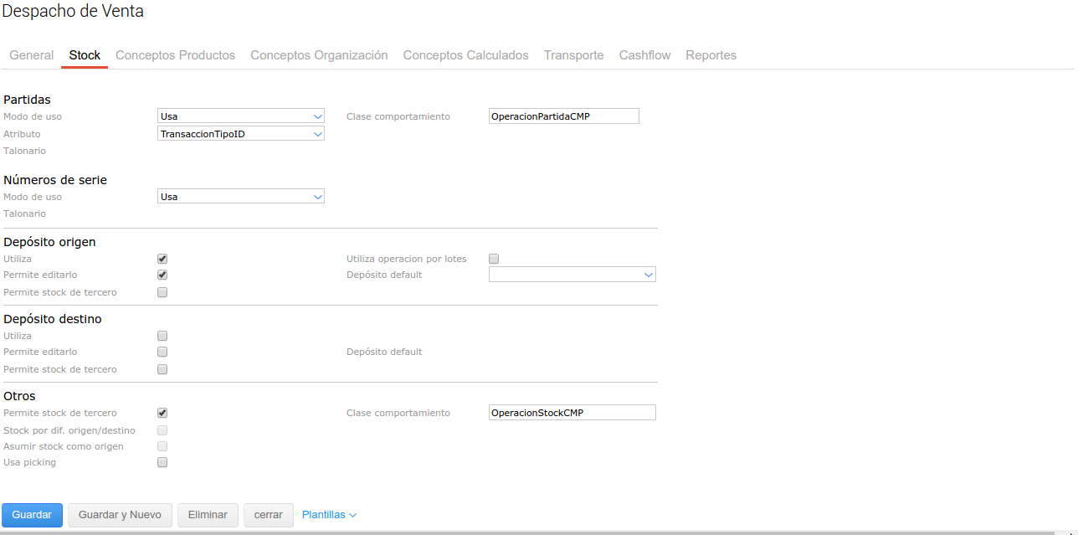The height and width of the screenshot is (535, 1078).
Task: Click the Eliminar button
Action: tap(208, 515)
